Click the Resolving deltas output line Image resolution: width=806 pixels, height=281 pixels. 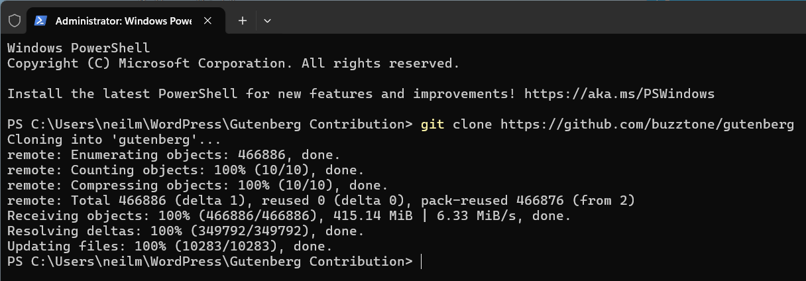coord(185,231)
